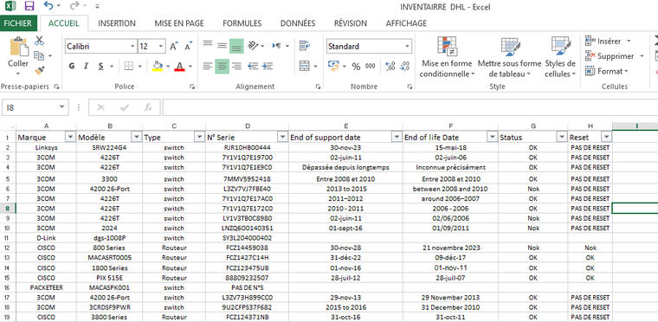Select column E header
Image resolution: width=658 pixels, height=322 pixels.
pos(345,126)
